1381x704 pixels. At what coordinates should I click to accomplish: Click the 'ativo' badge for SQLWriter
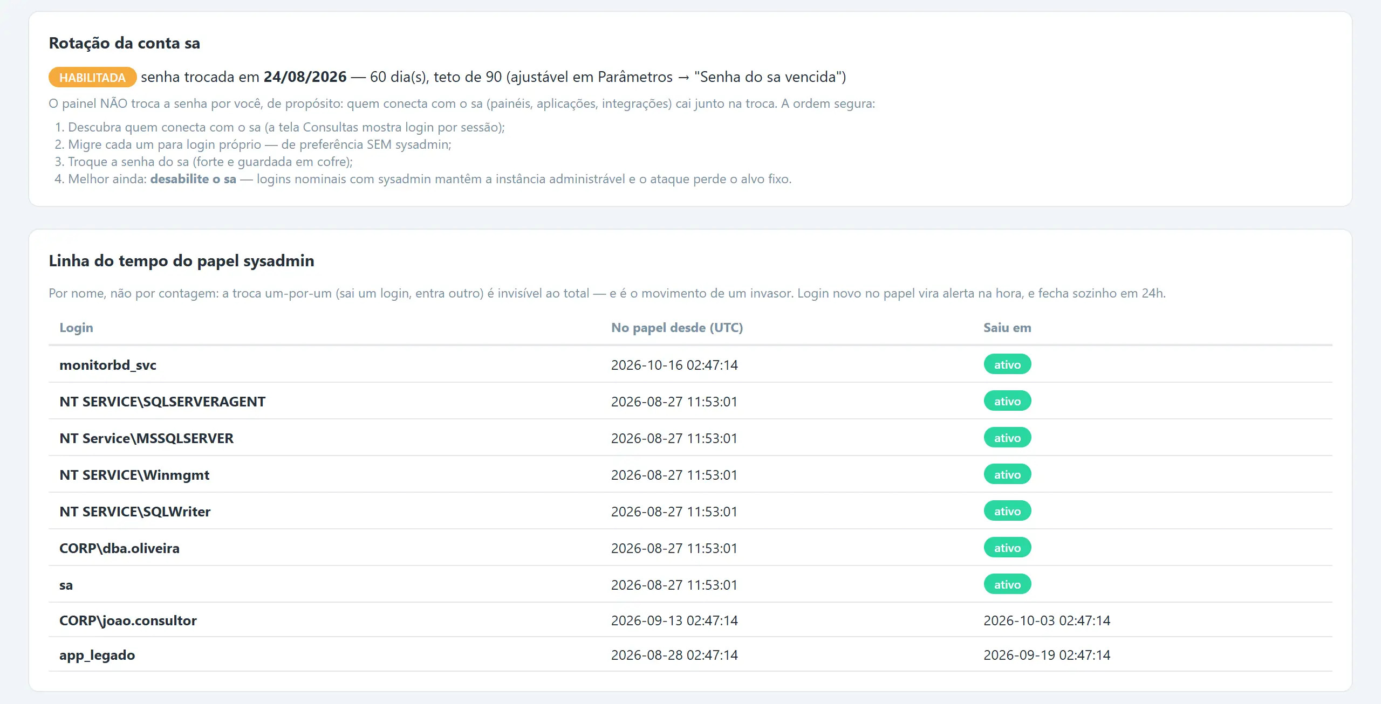pos(1007,511)
